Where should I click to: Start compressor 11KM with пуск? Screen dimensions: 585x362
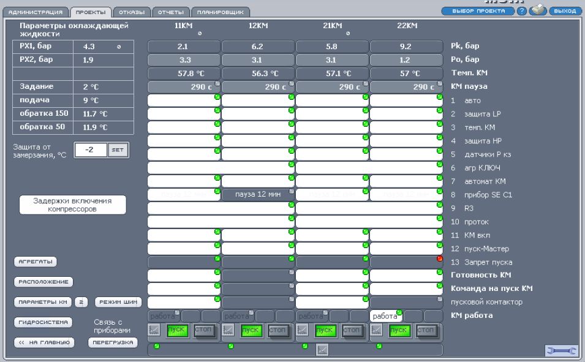pyautogui.click(x=177, y=330)
